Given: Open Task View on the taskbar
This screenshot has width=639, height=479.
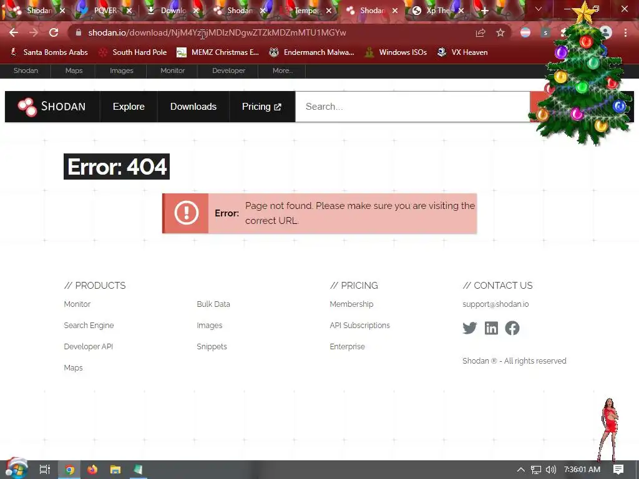Looking at the screenshot, I should point(44,470).
